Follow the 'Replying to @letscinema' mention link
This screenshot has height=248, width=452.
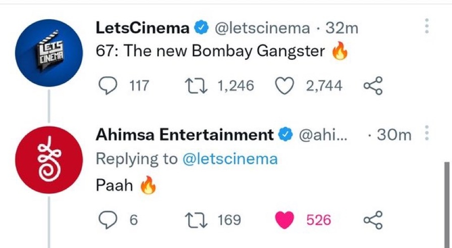231,159
